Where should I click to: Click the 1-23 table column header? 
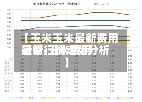point(130,56)
